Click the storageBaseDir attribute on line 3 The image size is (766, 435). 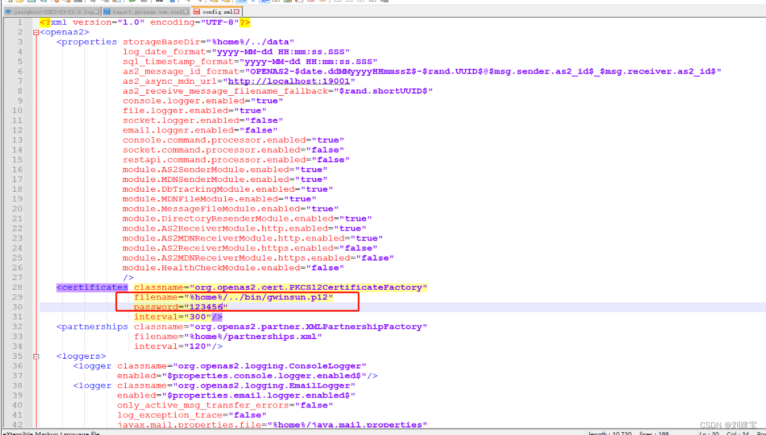click(x=208, y=42)
